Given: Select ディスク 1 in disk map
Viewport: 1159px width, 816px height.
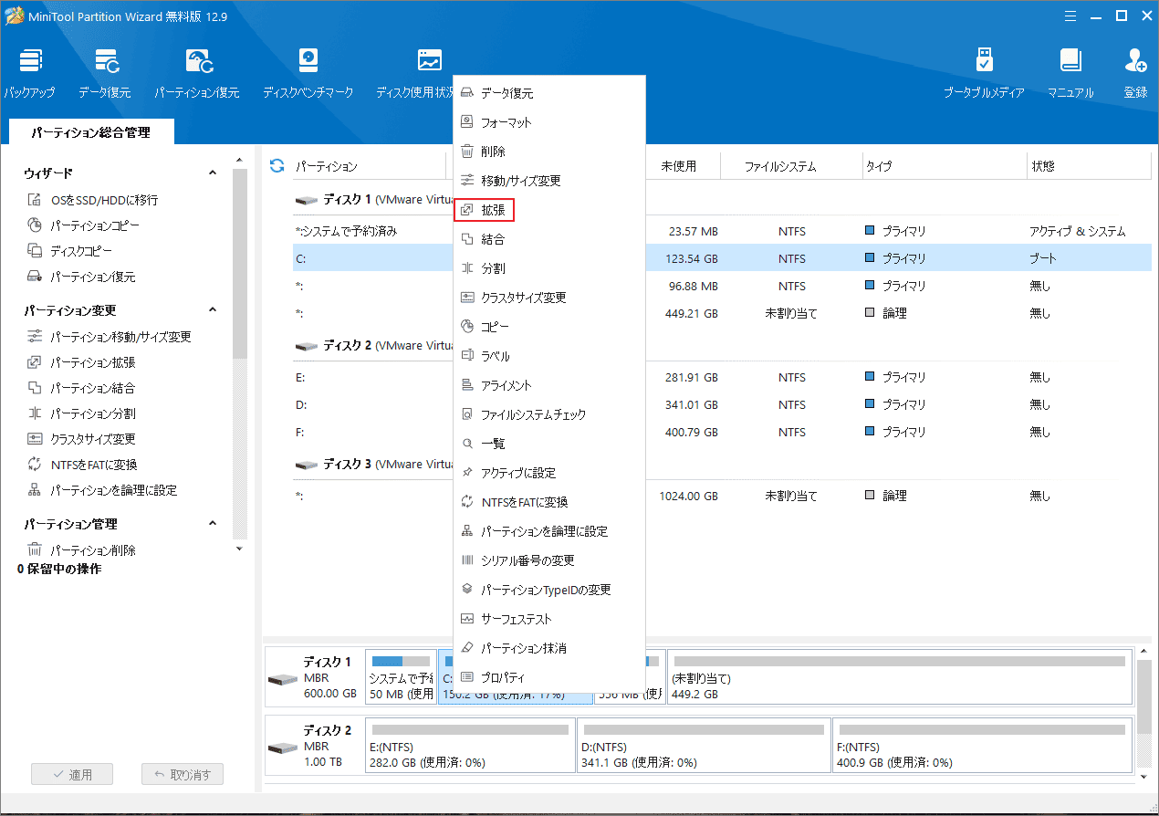Looking at the screenshot, I should pyautogui.click(x=313, y=677).
